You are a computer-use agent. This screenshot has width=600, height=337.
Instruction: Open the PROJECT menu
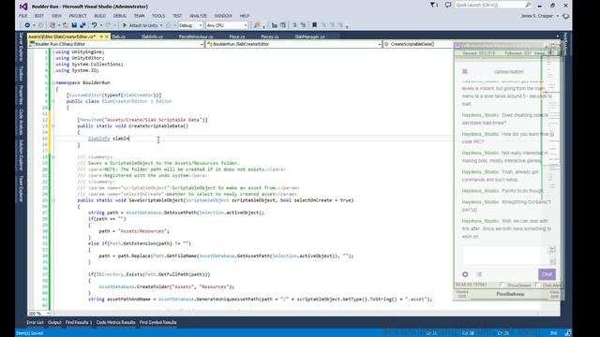point(78,16)
